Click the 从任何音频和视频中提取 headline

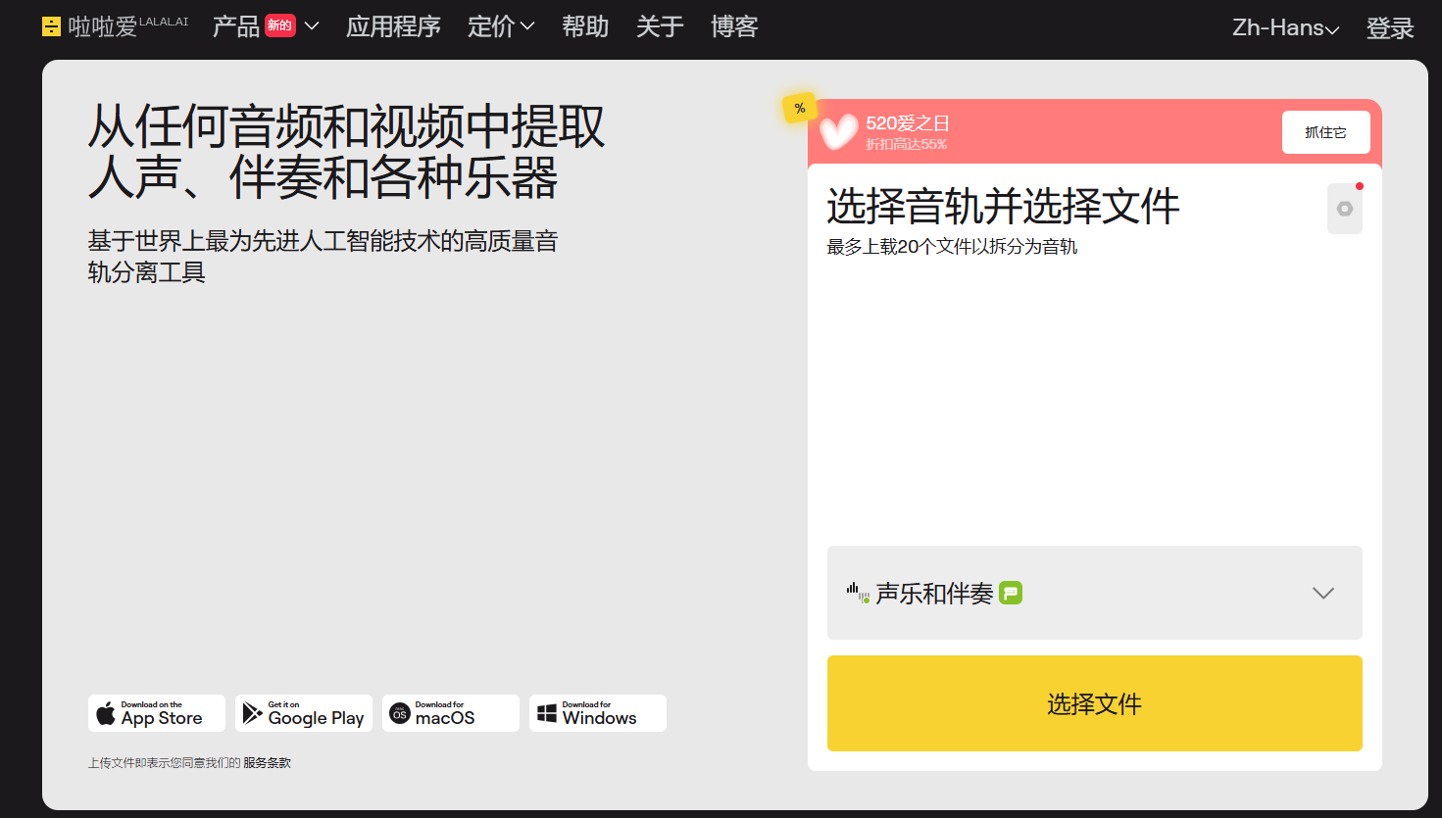click(x=346, y=126)
